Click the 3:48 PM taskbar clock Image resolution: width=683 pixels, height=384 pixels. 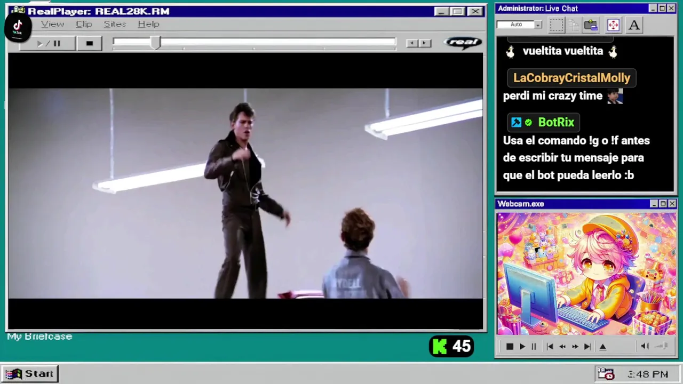(x=648, y=375)
